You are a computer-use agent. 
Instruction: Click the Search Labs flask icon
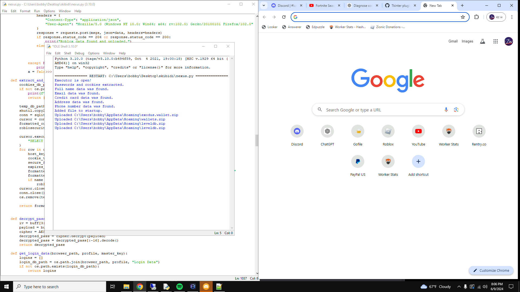pos(482,41)
